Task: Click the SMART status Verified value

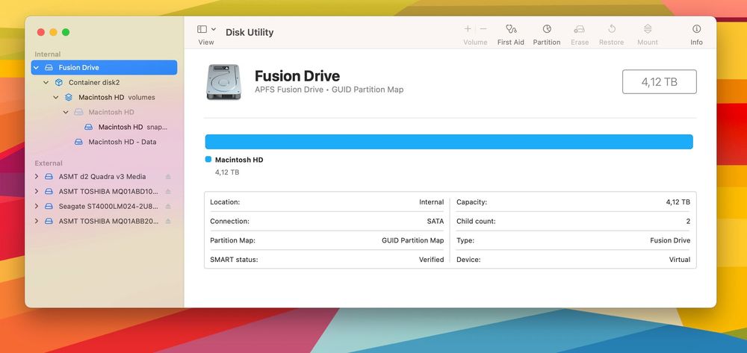Action: (x=431, y=260)
